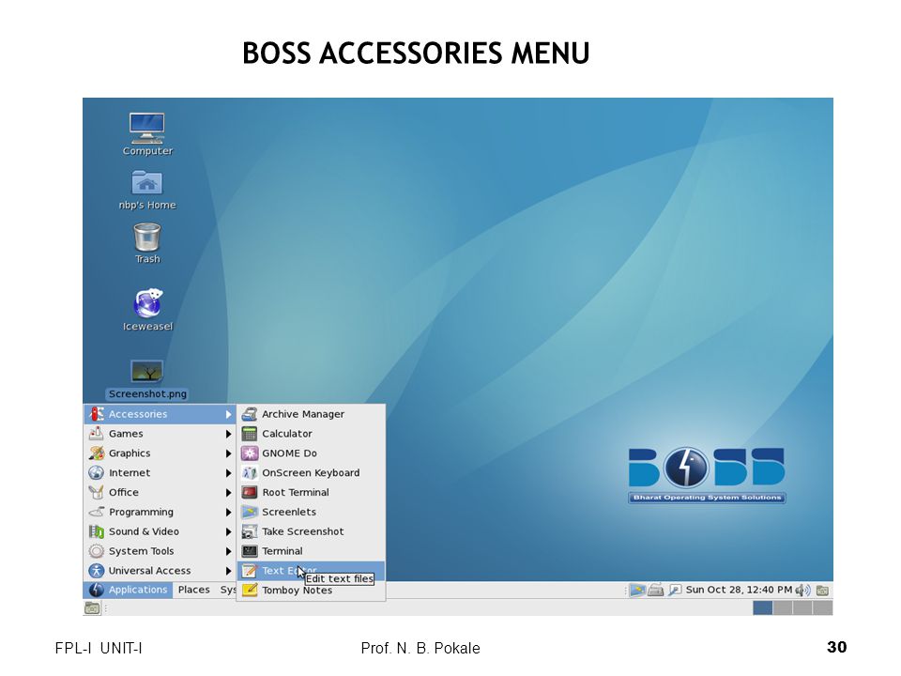This screenshot has height=676, width=901.
Task: Click the Graphics category icon
Action: coord(97,453)
